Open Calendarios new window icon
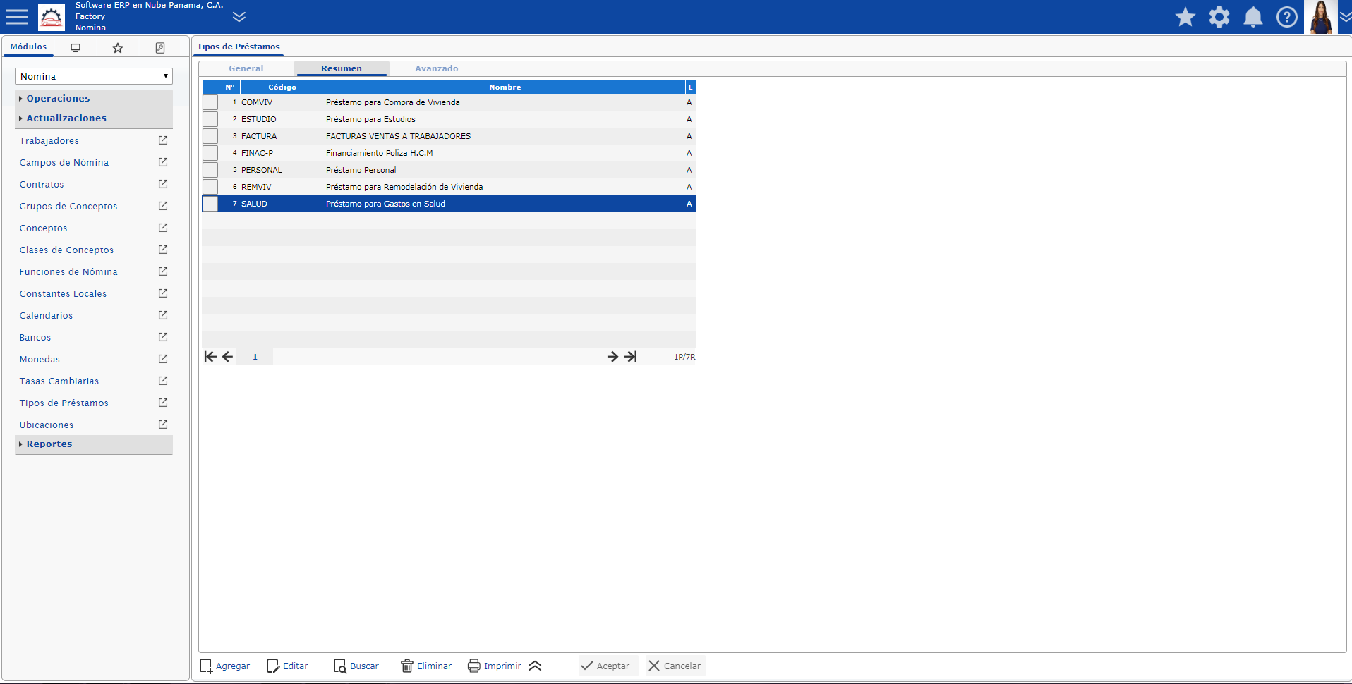The image size is (1352, 684). click(163, 315)
